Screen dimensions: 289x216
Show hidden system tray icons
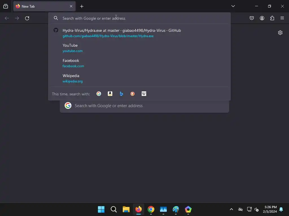click(x=231, y=209)
